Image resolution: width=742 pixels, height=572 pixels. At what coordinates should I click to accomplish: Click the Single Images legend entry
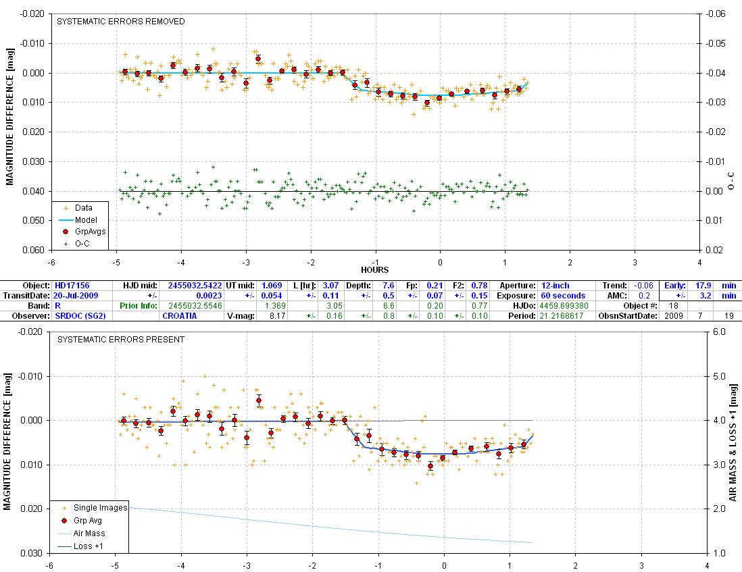click(95, 508)
